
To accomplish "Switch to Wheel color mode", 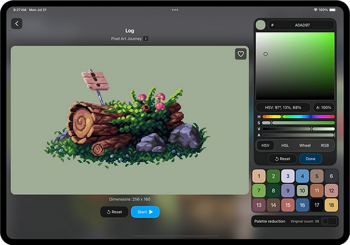I will click(305, 145).
